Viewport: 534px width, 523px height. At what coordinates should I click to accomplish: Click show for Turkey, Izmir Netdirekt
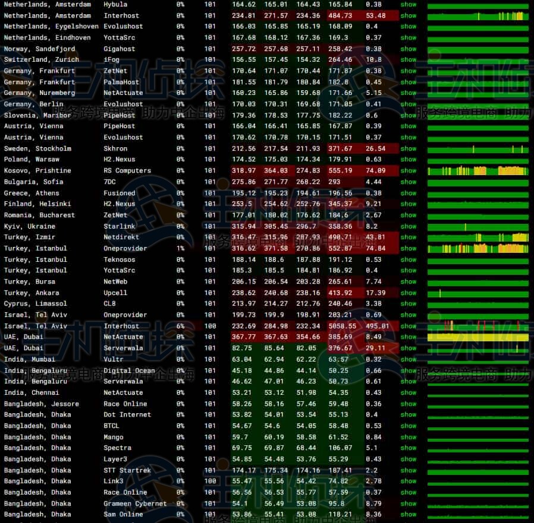click(x=408, y=237)
